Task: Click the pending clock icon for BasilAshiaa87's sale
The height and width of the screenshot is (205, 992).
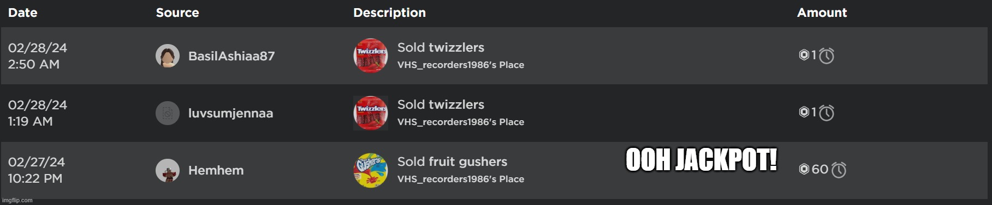Action: (827, 56)
